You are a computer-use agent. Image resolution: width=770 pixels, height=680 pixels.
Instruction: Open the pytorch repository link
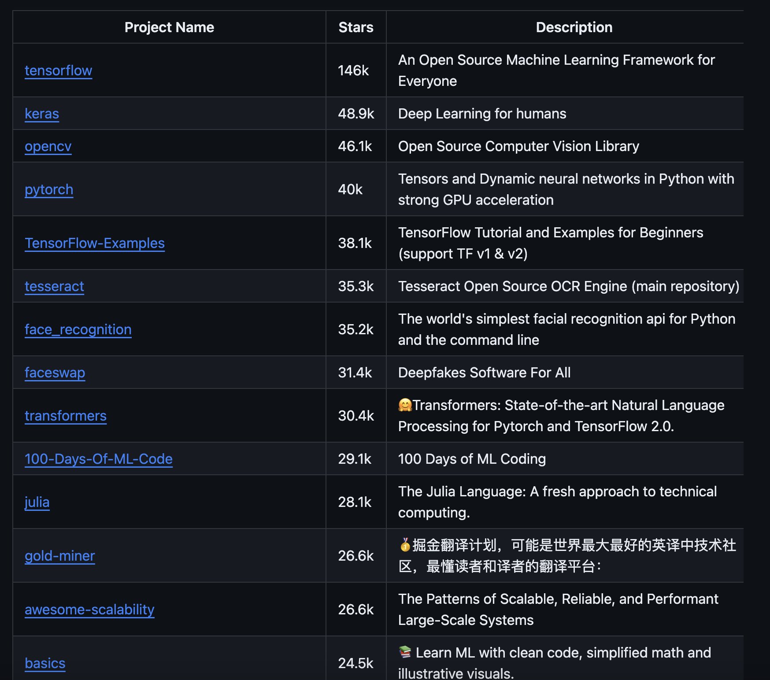(x=49, y=189)
